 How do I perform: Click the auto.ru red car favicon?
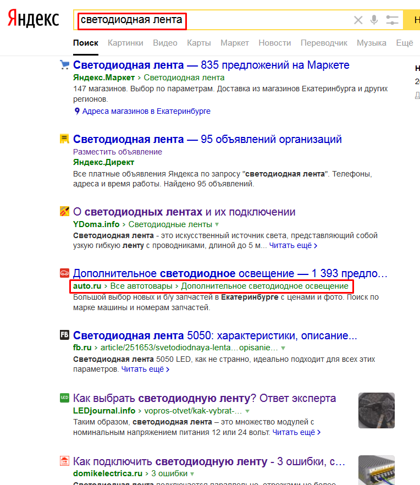[64, 273]
